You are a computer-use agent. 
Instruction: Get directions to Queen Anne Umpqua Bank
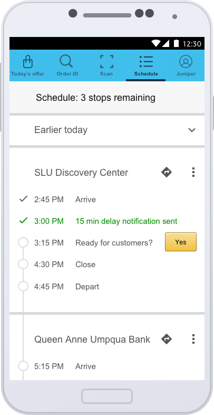(167, 339)
